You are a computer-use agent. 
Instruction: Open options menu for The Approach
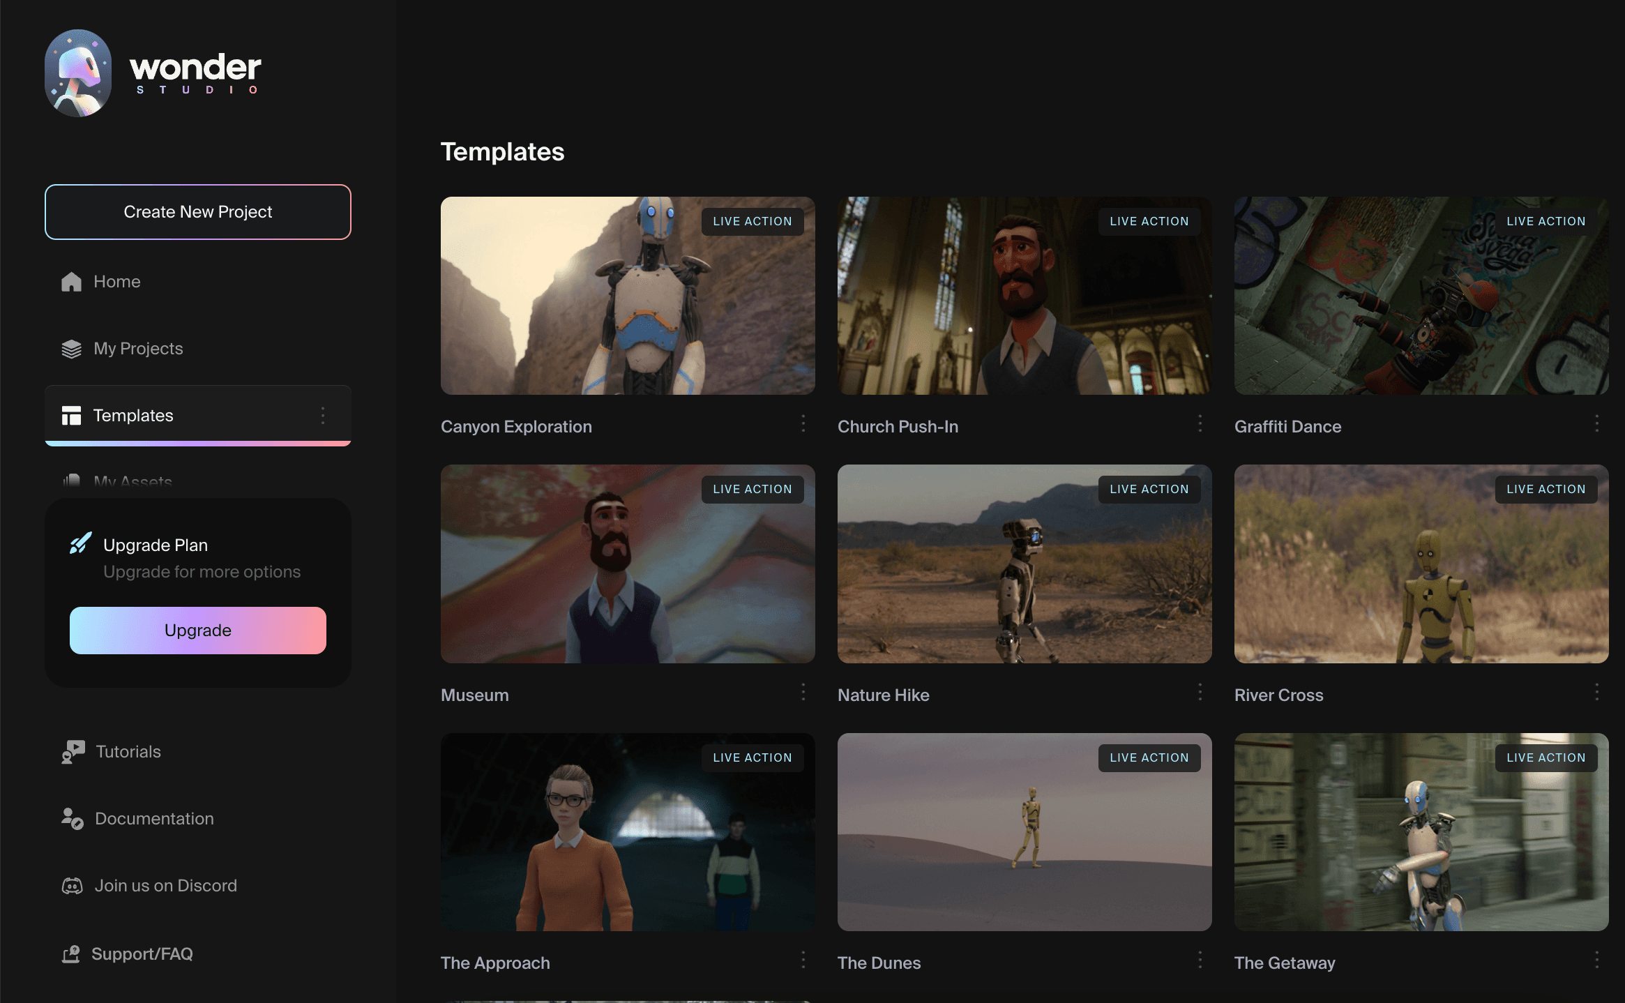(x=803, y=960)
